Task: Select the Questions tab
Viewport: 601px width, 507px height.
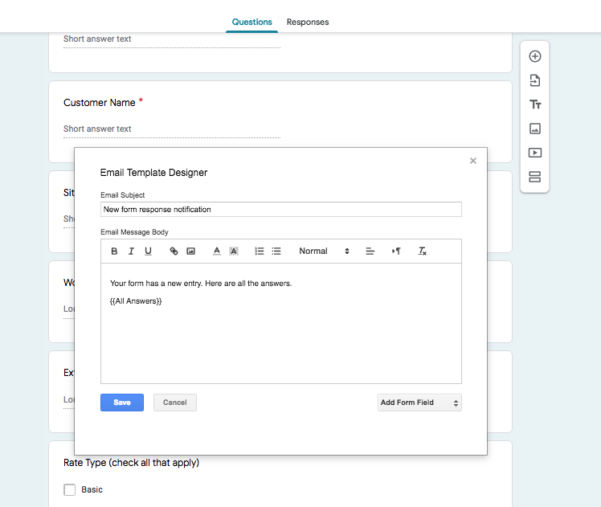Action: [251, 22]
